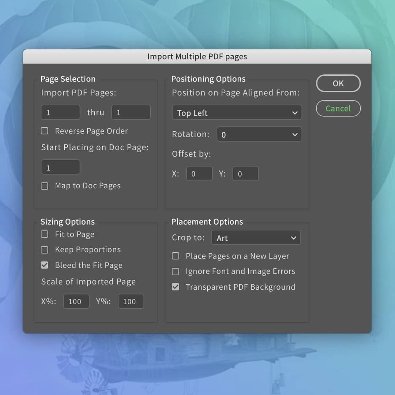Check the Keep Proportions option
395x395 pixels.
(44, 249)
